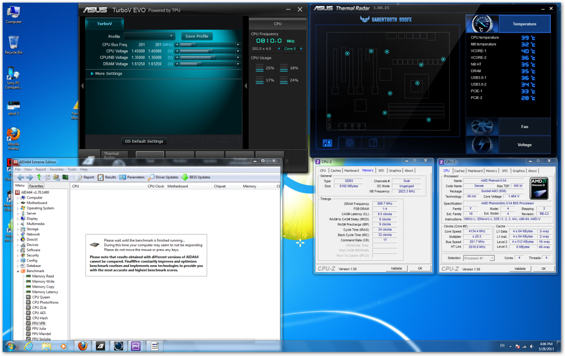Open Caches tab in CPU-Z processor window
Viewport: 565px width, 356px height.
pyautogui.click(x=460, y=171)
